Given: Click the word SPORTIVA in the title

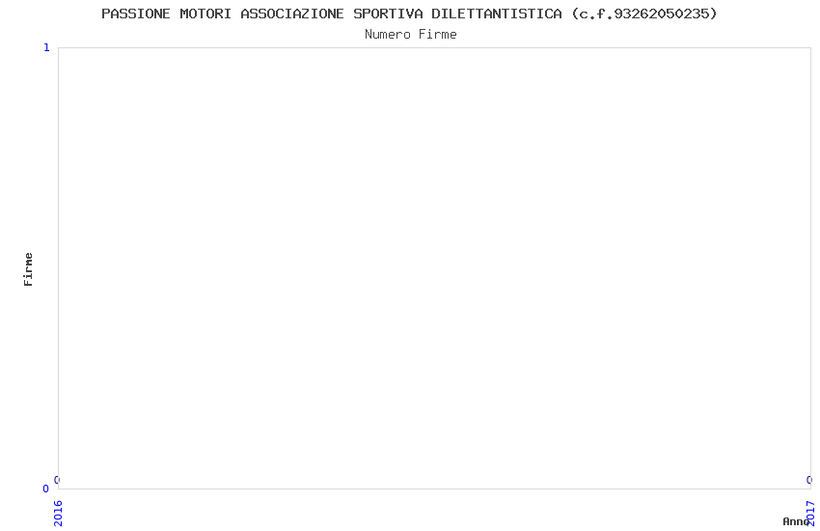Looking at the screenshot, I should pos(388,14).
